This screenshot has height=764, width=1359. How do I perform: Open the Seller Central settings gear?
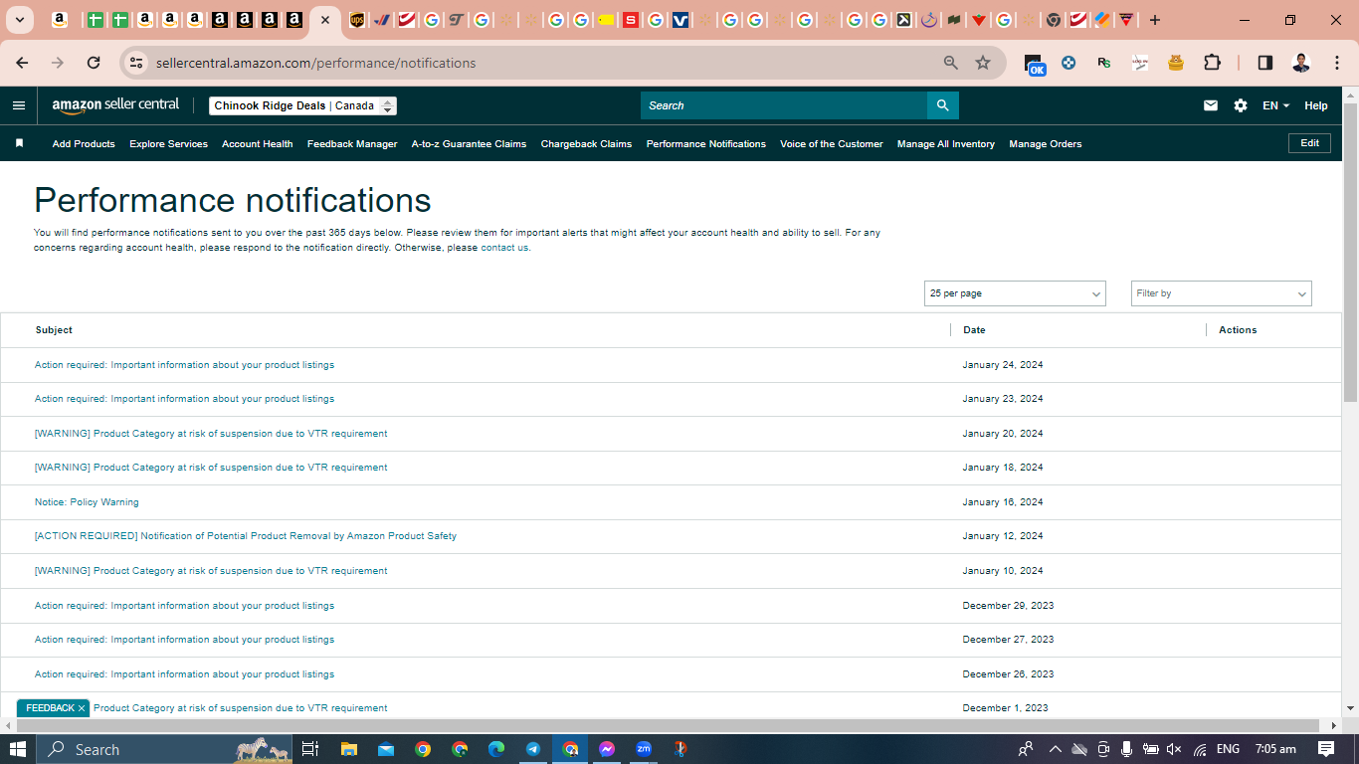coord(1241,105)
